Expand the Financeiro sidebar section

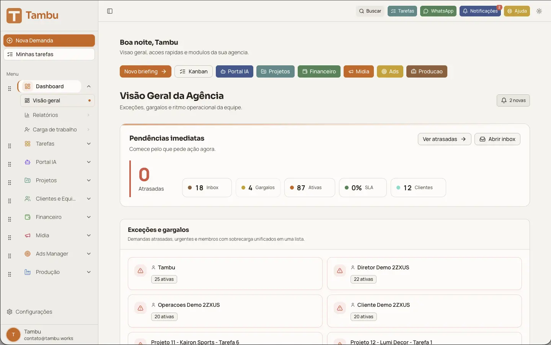coord(89,217)
